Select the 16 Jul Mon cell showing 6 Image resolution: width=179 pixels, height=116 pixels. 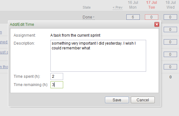click(x=133, y=17)
